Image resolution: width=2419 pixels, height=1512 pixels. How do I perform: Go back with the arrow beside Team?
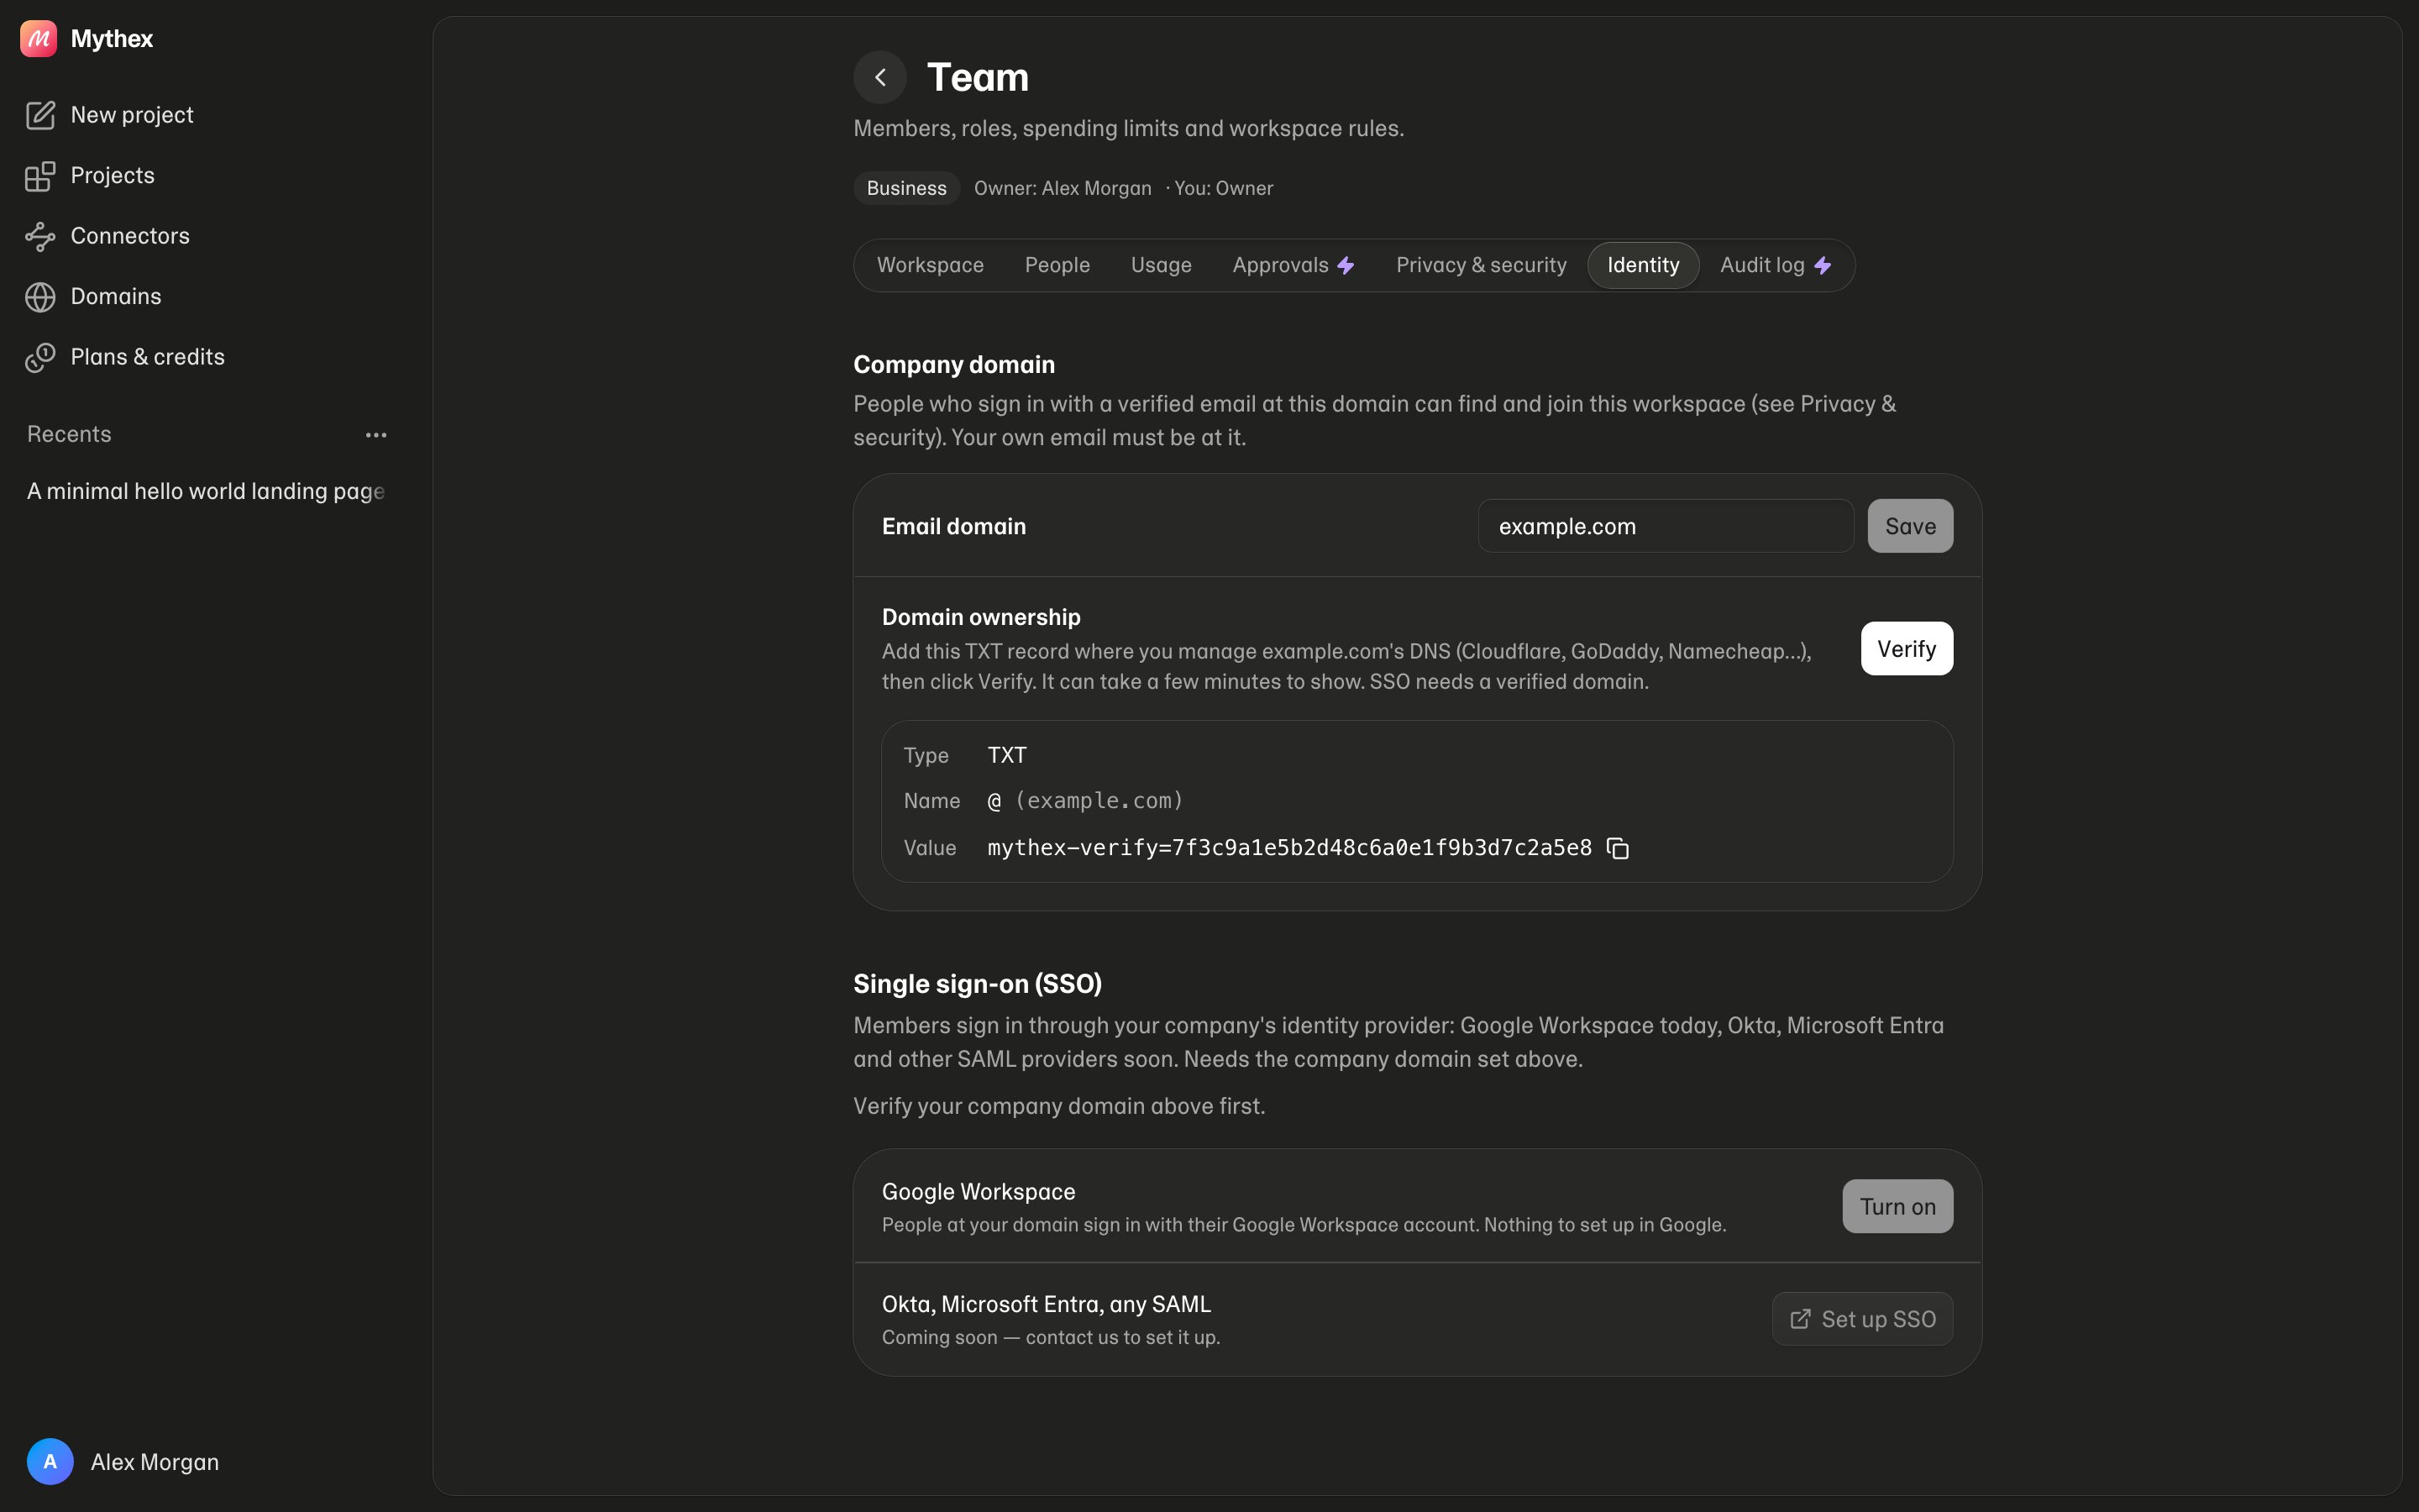(879, 77)
